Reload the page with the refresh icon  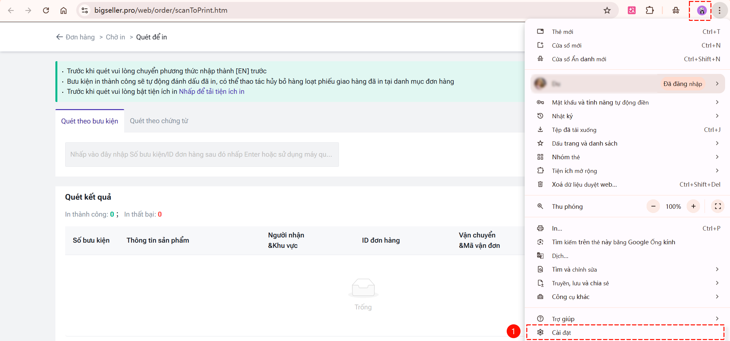tap(46, 10)
